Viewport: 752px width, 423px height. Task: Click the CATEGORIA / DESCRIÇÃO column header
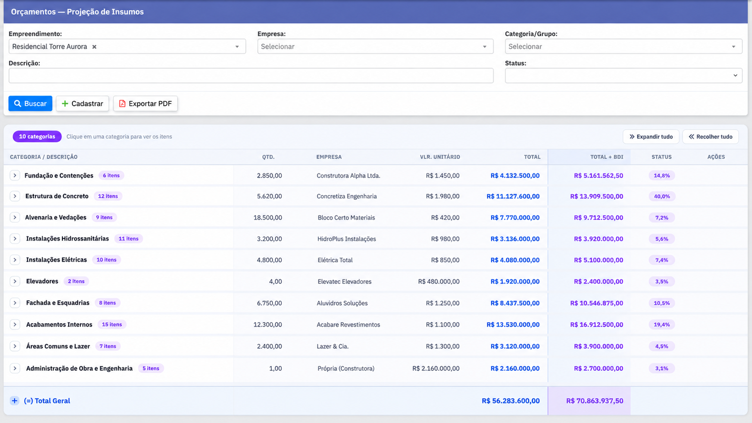(x=44, y=157)
